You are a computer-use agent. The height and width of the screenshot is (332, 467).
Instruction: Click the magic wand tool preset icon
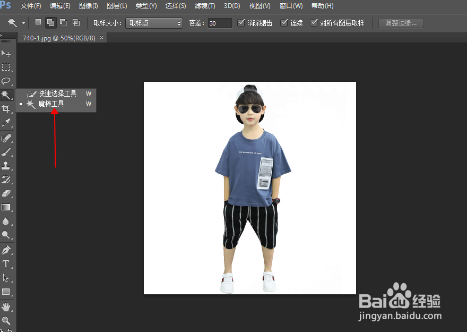click(x=12, y=23)
